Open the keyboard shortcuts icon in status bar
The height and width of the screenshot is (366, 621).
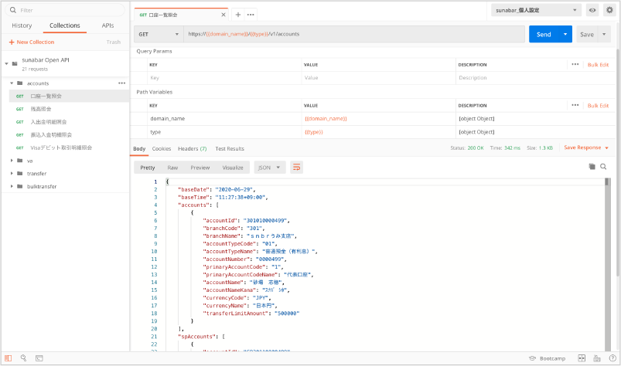coord(597,358)
